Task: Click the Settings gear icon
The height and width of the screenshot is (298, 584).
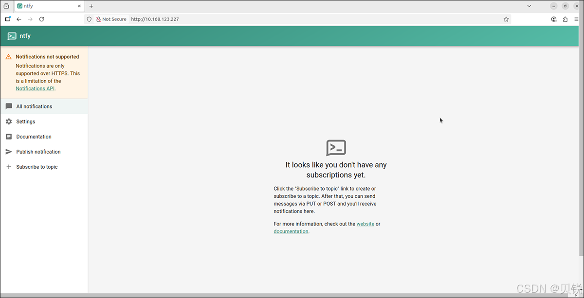Action: coord(8,122)
